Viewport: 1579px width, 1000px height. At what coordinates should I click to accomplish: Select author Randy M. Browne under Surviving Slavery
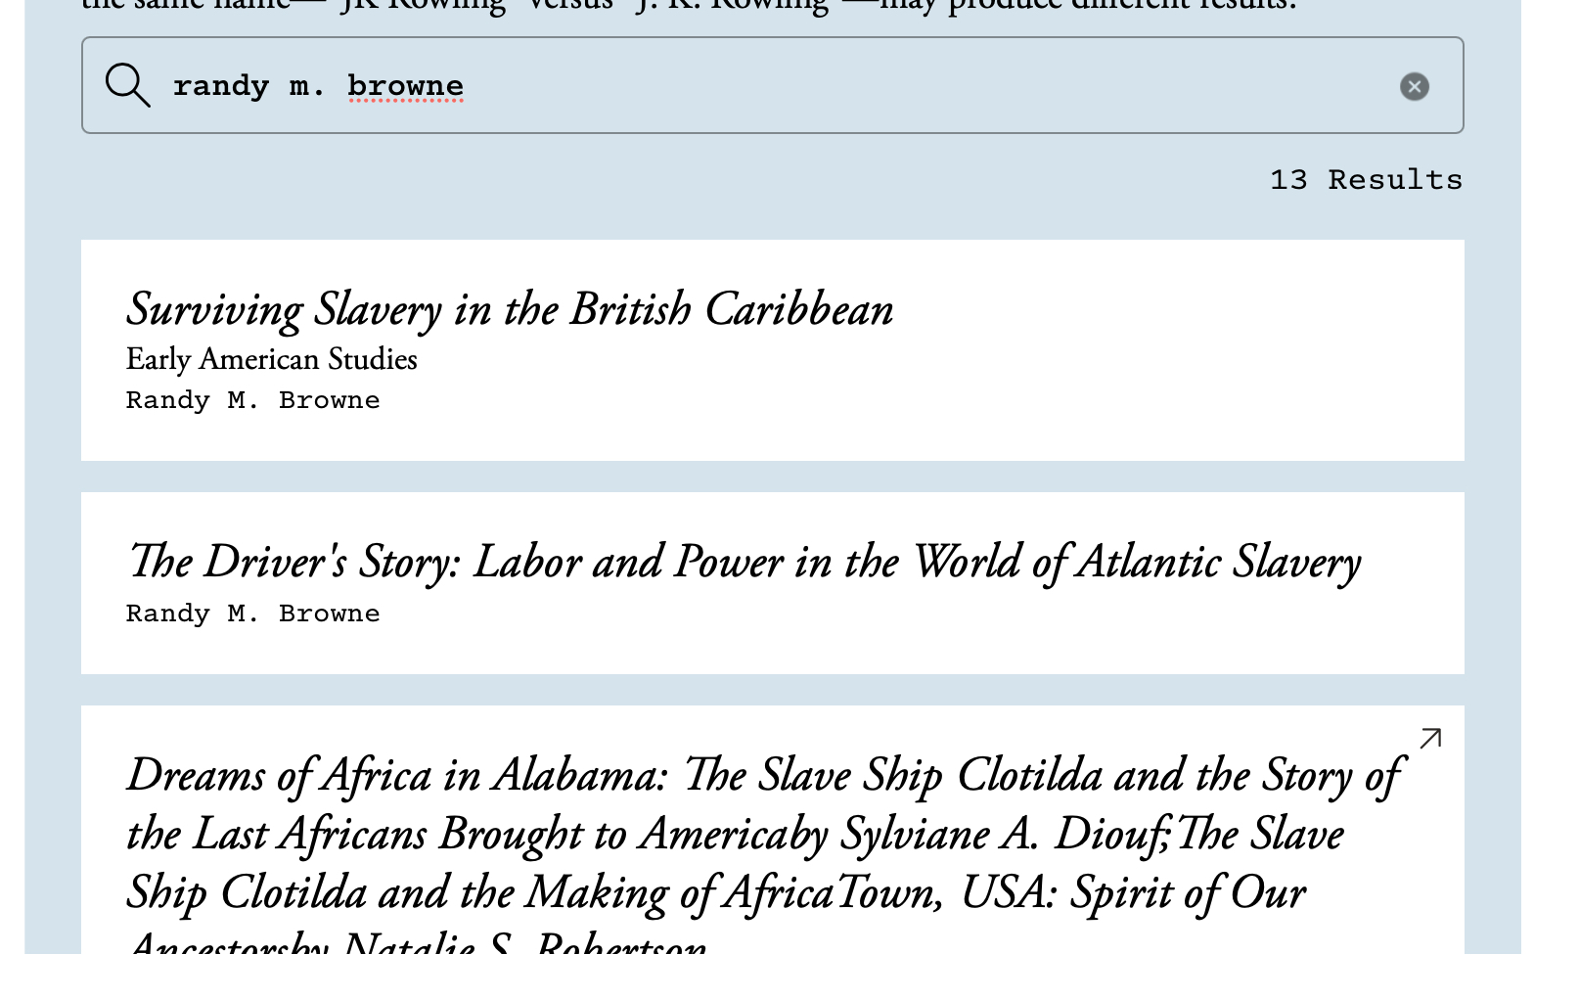[x=252, y=400]
